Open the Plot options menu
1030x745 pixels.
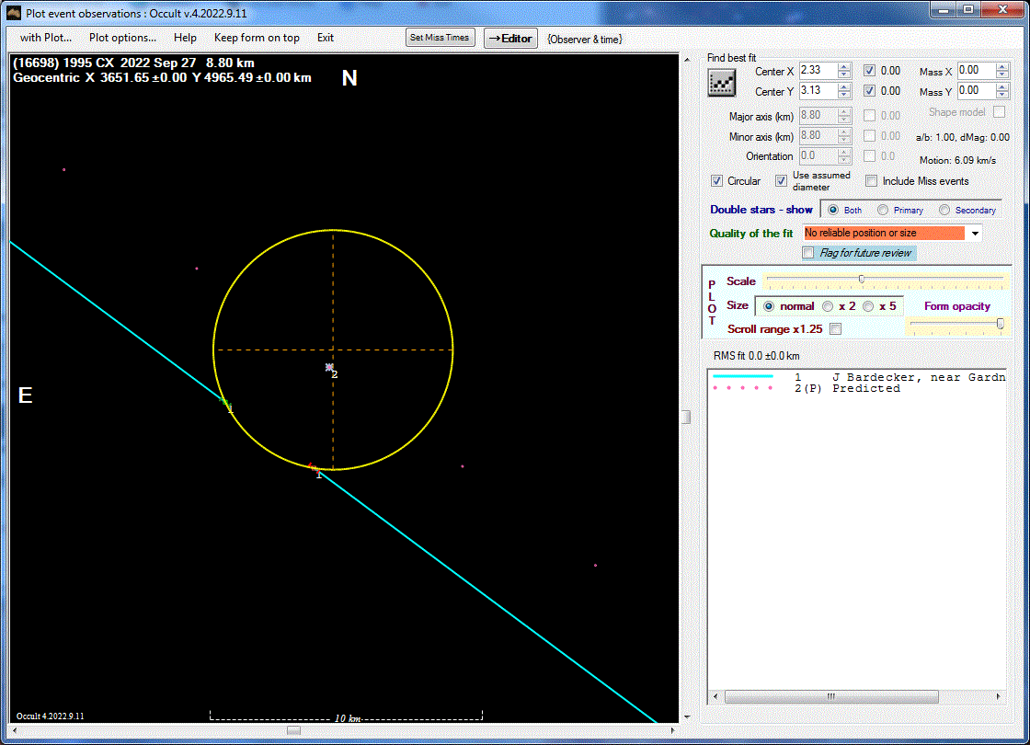122,38
